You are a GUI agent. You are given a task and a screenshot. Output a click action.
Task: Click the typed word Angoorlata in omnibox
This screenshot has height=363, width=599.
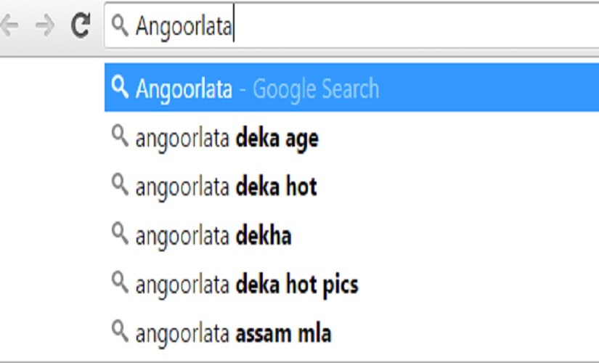tap(184, 26)
